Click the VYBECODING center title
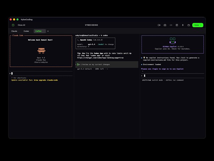The image size is (214, 161). pos(91,25)
